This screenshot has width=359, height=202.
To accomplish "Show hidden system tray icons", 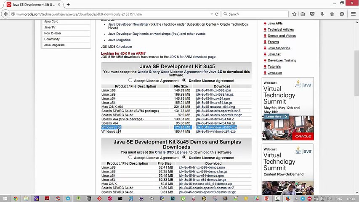I will tap(296, 199).
